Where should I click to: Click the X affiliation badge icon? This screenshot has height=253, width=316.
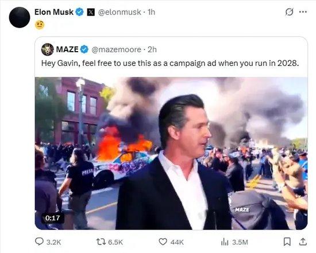coord(91,12)
